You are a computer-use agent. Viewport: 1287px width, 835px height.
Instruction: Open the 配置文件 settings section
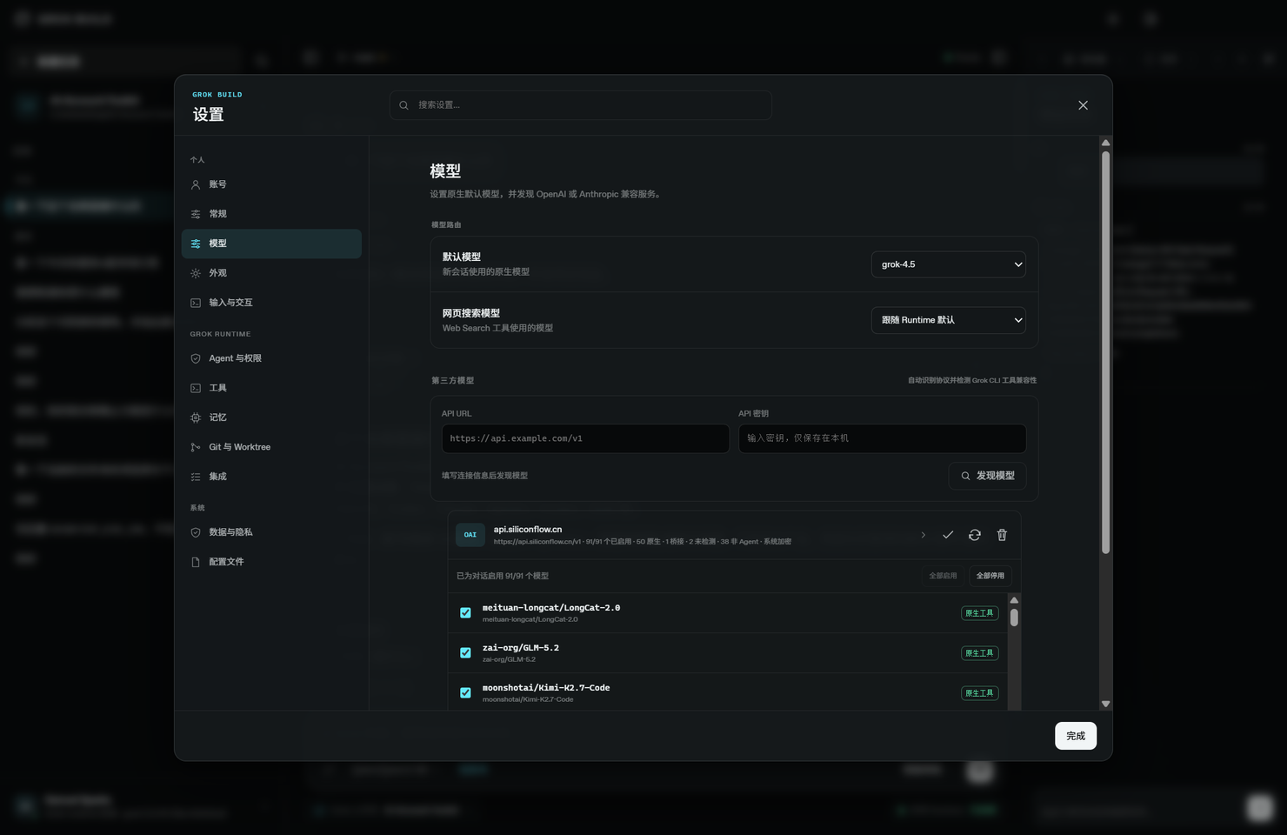pyautogui.click(x=271, y=562)
